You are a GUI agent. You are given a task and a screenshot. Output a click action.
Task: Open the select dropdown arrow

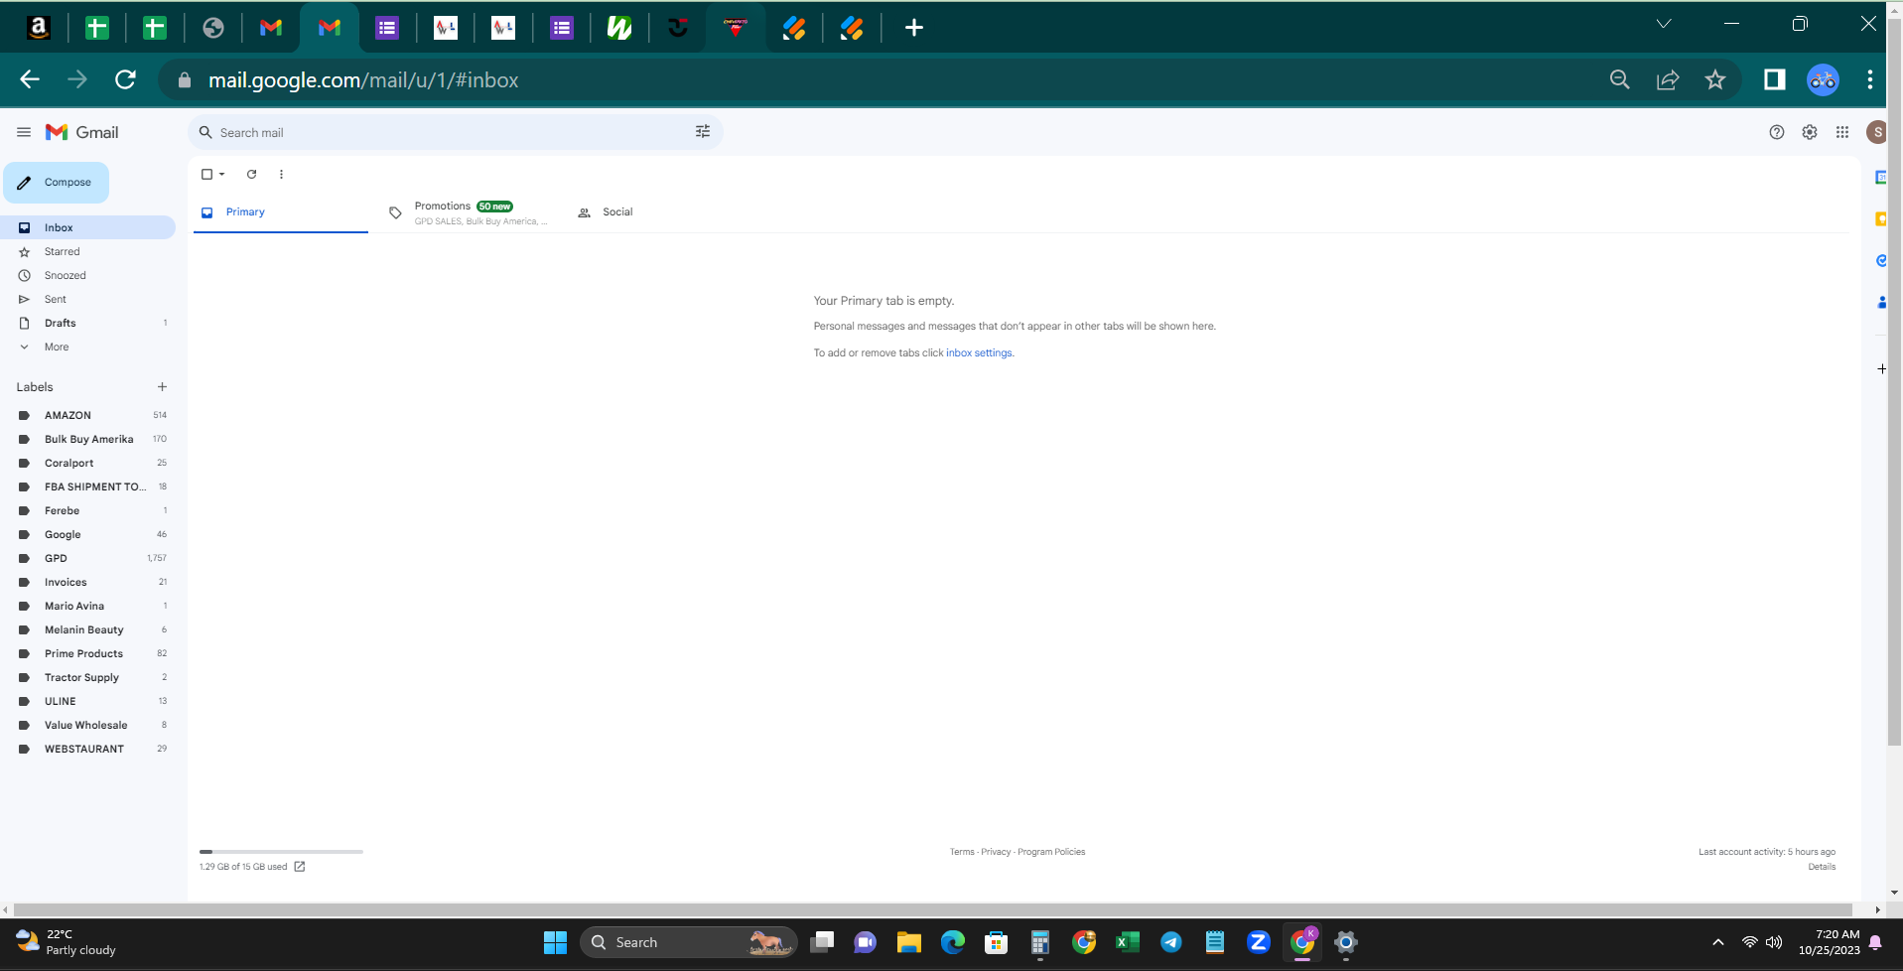pos(221,174)
